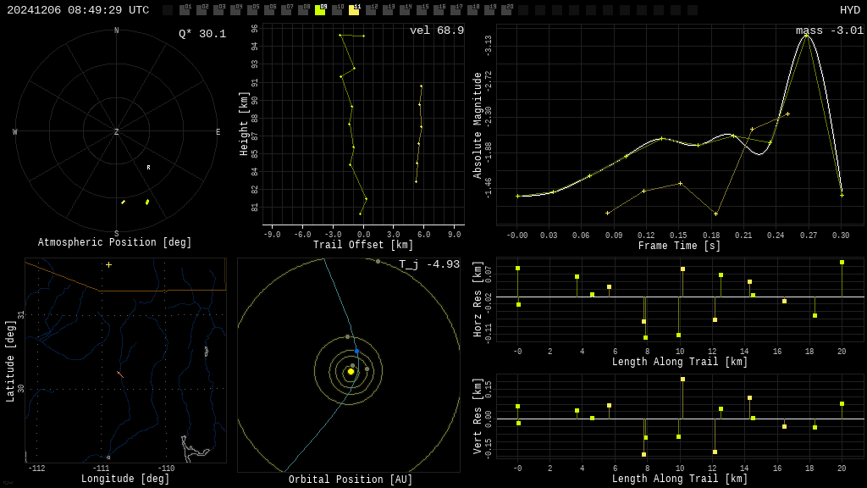
Task: Click the yellow Sun marker in orbital plot
Action: click(351, 371)
